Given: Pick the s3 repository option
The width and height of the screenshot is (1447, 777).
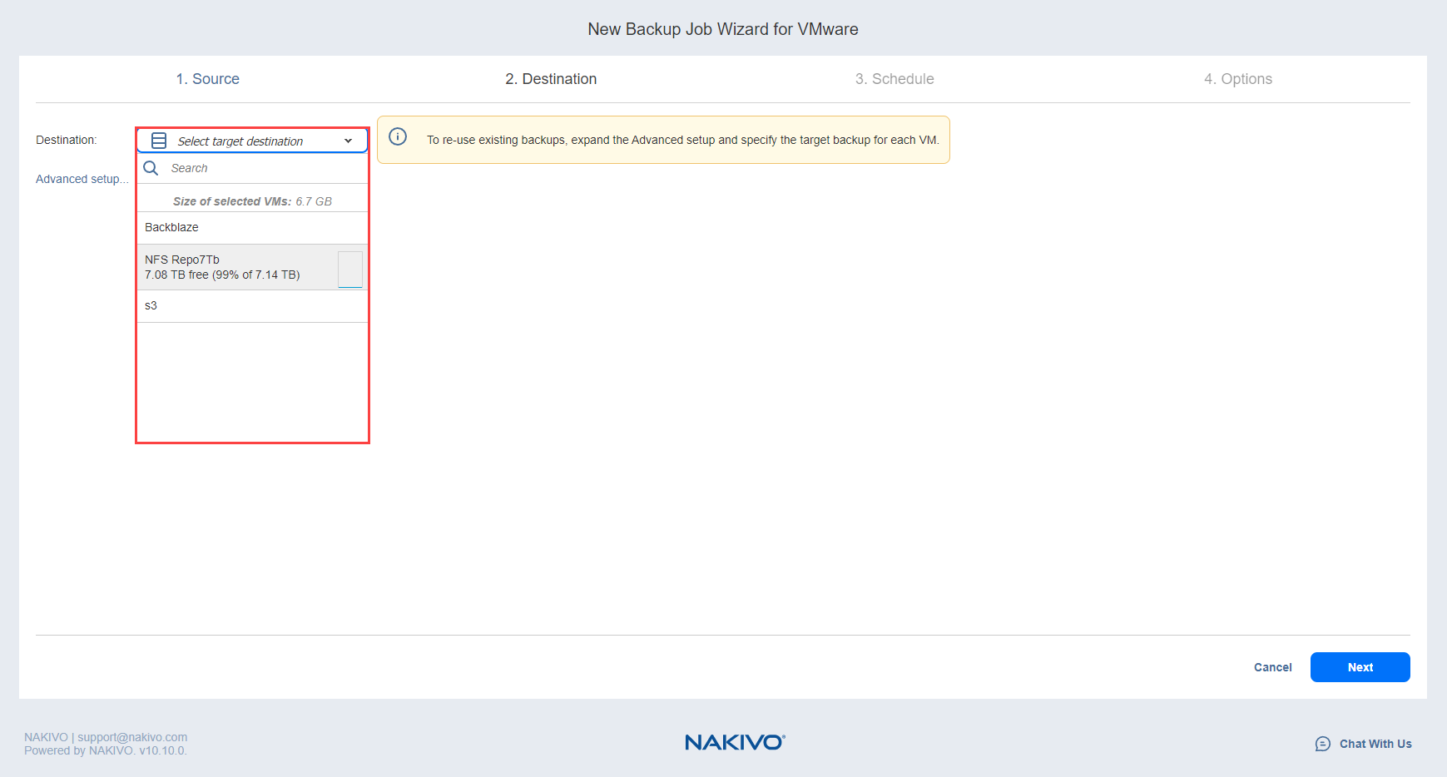Looking at the screenshot, I should pos(151,305).
